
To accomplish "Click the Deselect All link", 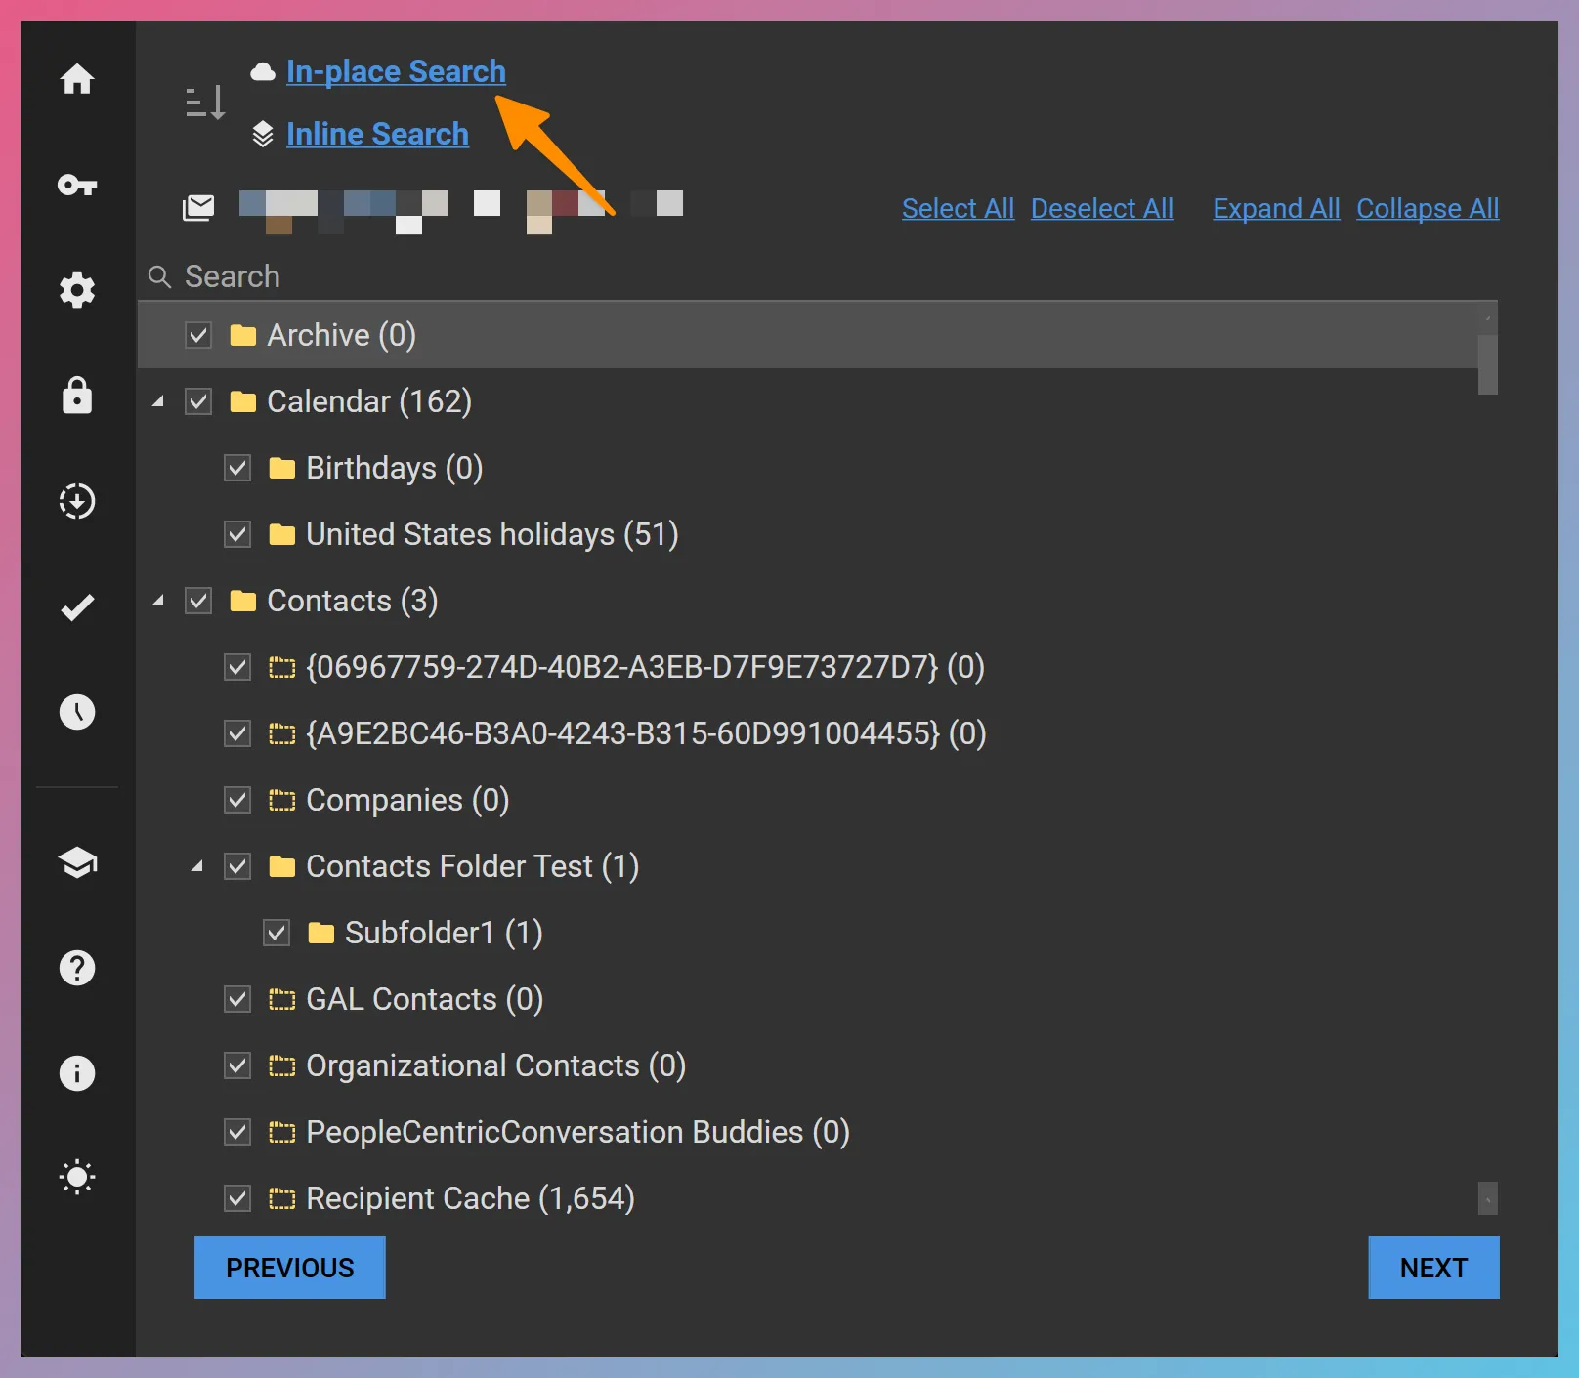I will pyautogui.click(x=1102, y=208).
